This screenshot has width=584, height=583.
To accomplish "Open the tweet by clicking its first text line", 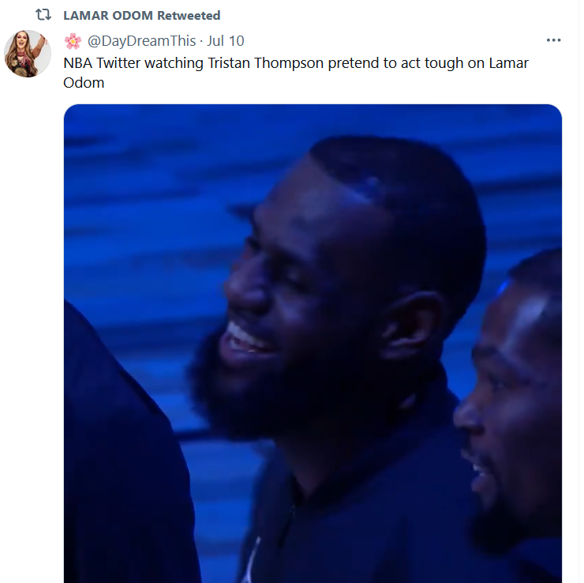I will click(x=296, y=63).
